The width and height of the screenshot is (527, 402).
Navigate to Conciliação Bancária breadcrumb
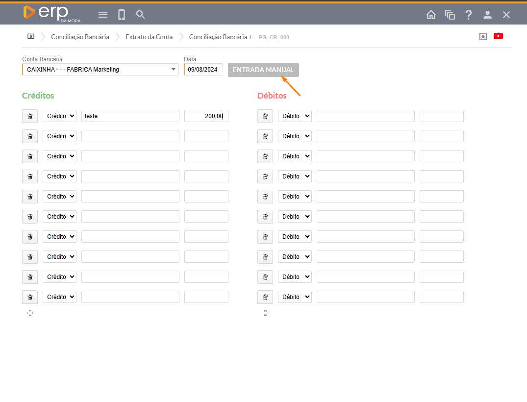80,37
